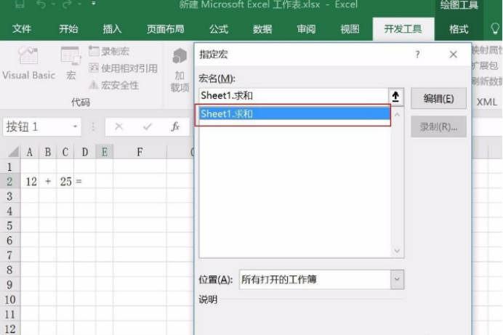Click the formula bar cancel X icon
Viewport: 503px width, 335px height.
pos(119,126)
